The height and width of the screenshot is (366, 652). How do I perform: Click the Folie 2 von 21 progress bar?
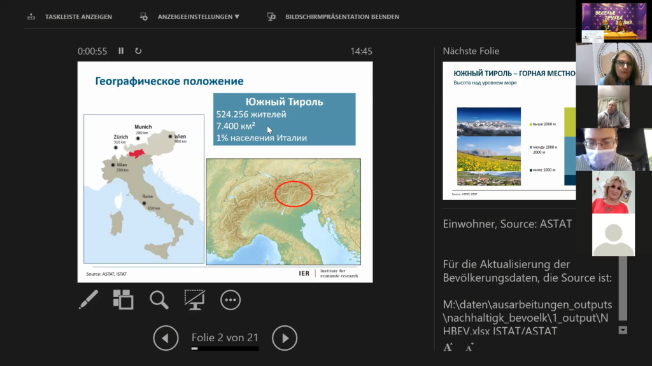[225, 348]
